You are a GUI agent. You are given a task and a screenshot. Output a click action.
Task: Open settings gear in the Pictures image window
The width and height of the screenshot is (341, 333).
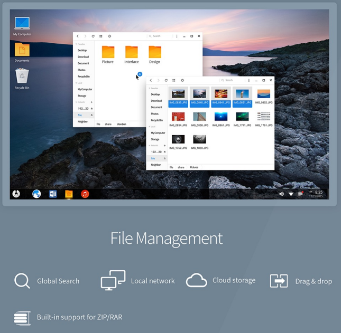point(182,80)
